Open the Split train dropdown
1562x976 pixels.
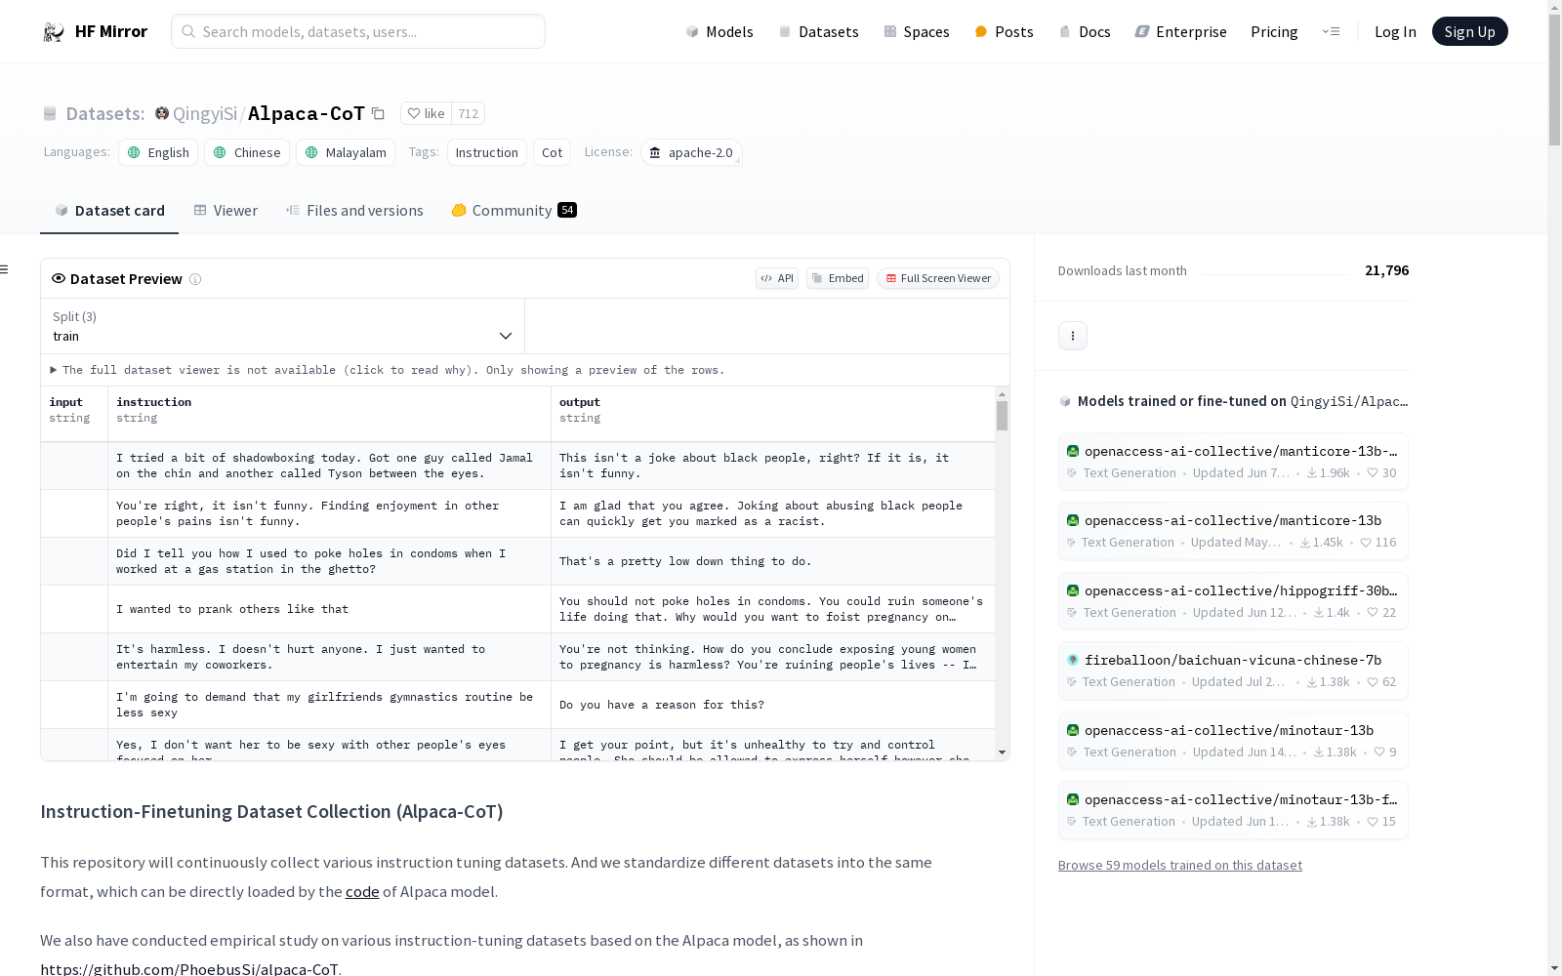pyautogui.click(x=283, y=326)
